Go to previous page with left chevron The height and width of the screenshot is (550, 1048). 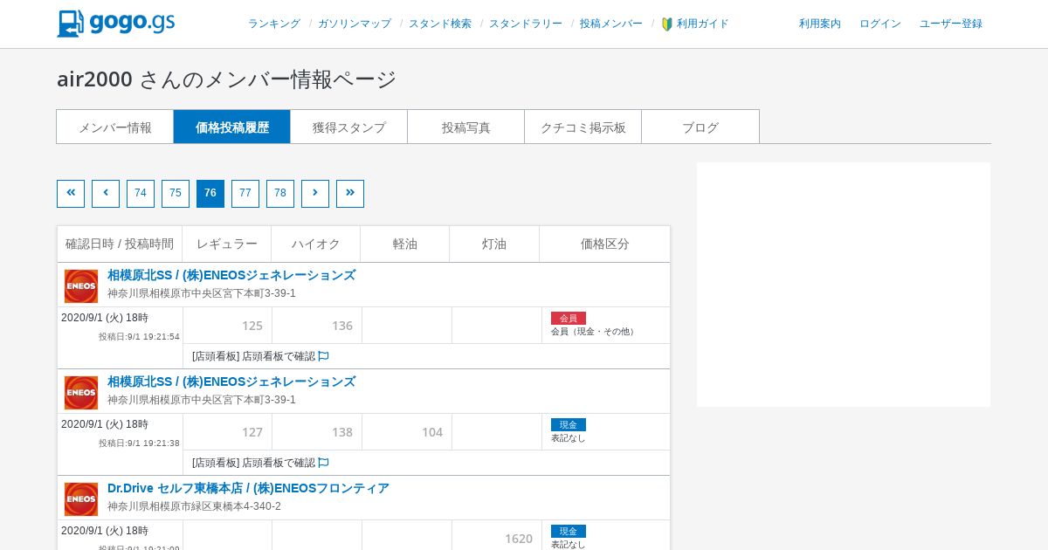tap(106, 194)
